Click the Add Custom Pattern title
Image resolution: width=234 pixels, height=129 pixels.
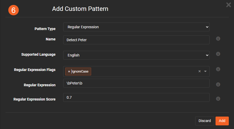click(80, 9)
